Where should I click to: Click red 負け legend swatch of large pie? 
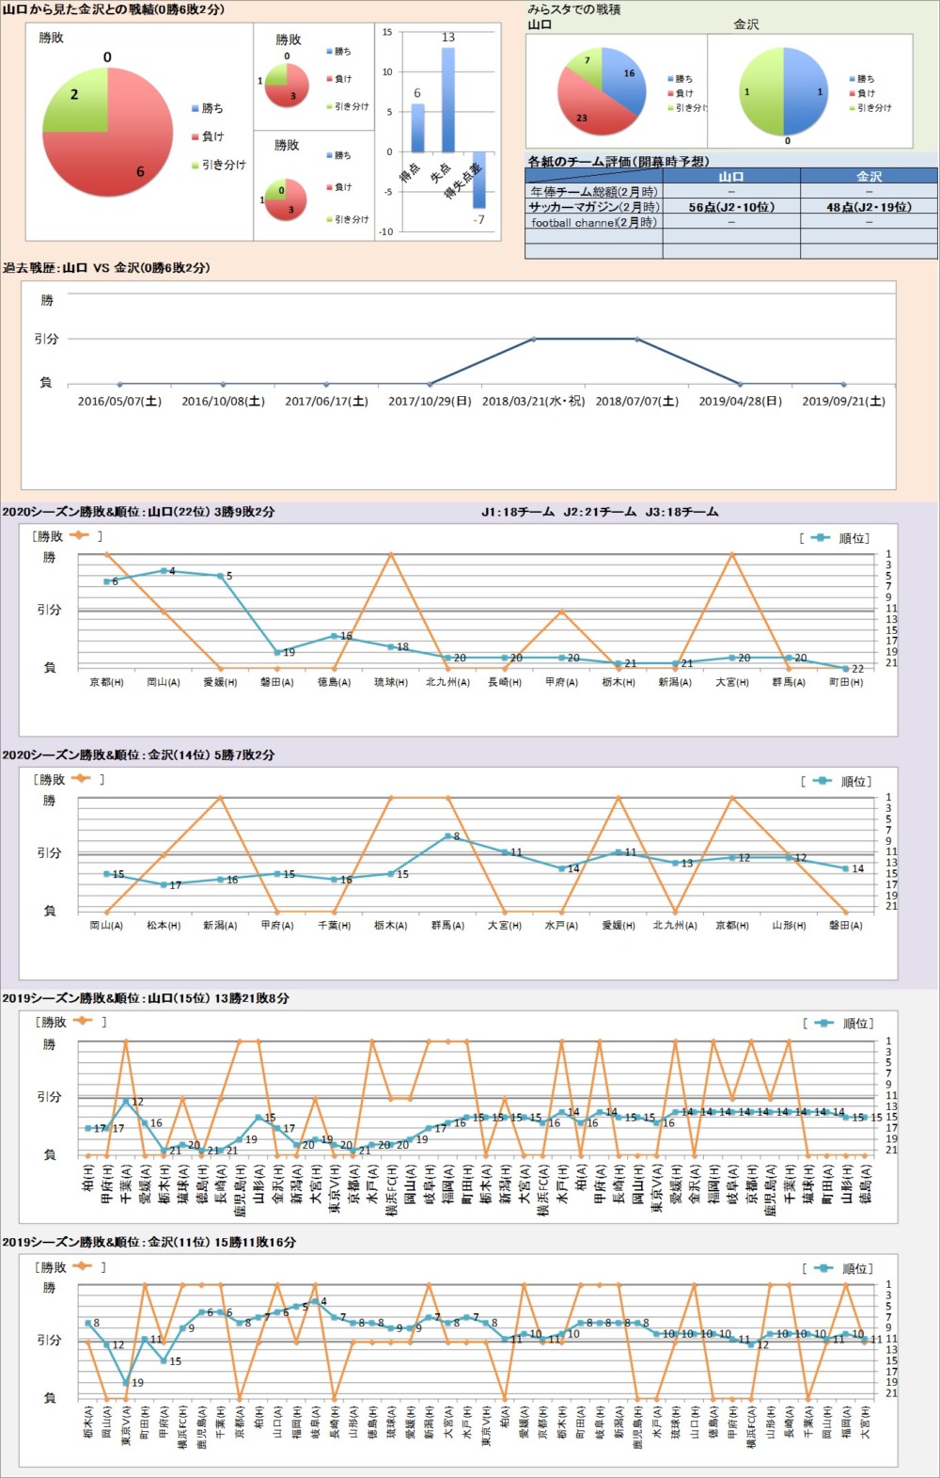click(195, 136)
